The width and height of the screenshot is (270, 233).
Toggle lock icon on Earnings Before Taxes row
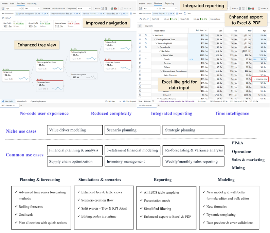[146, 39]
